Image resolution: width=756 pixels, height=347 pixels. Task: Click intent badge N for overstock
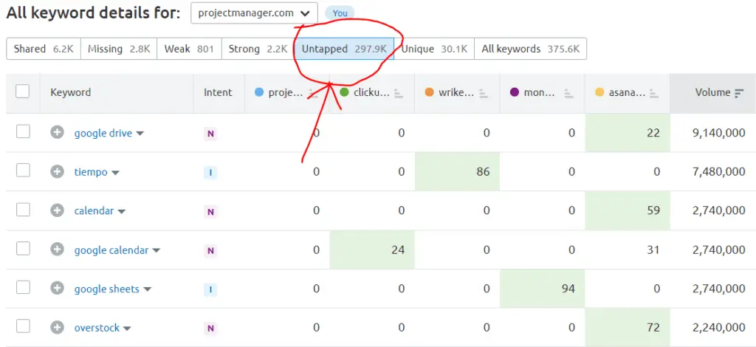click(x=210, y=329)
